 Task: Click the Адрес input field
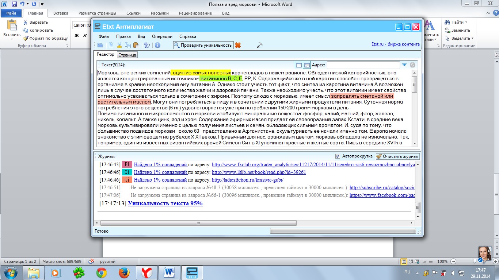(363, 65)
